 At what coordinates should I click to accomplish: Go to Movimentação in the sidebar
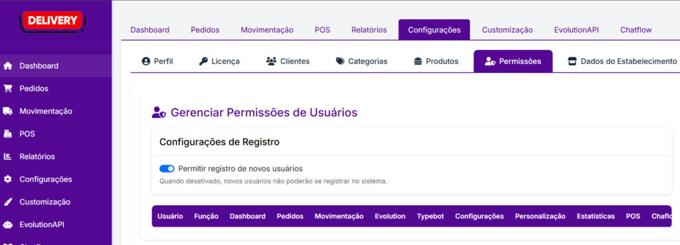click(56, 111)
